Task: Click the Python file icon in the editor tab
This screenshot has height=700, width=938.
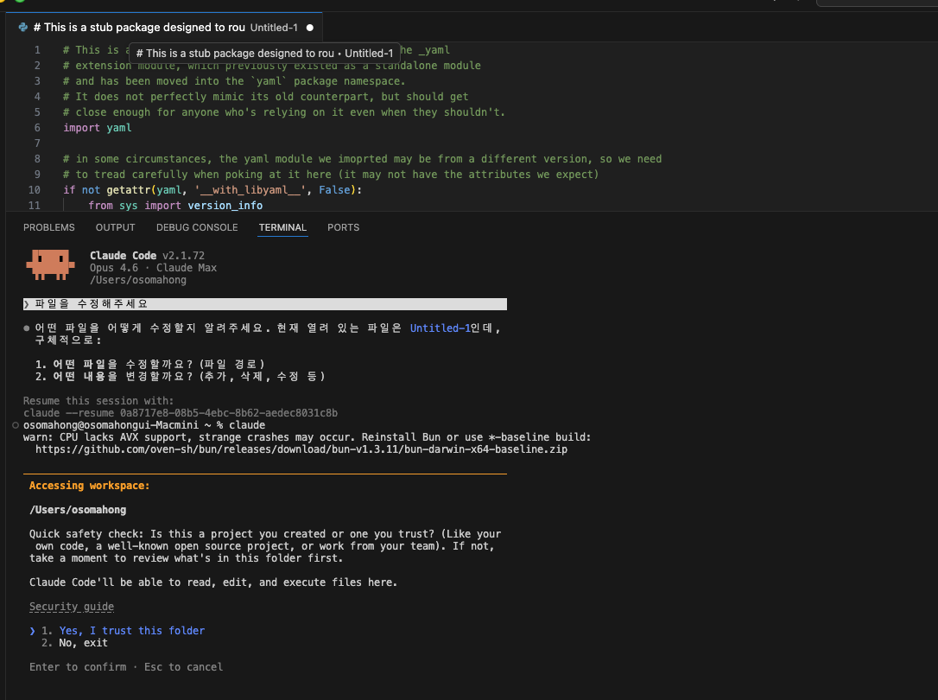Action: pos(23,27)
